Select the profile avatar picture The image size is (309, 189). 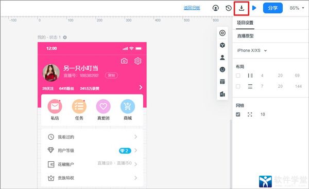click(x=51, y=72)
